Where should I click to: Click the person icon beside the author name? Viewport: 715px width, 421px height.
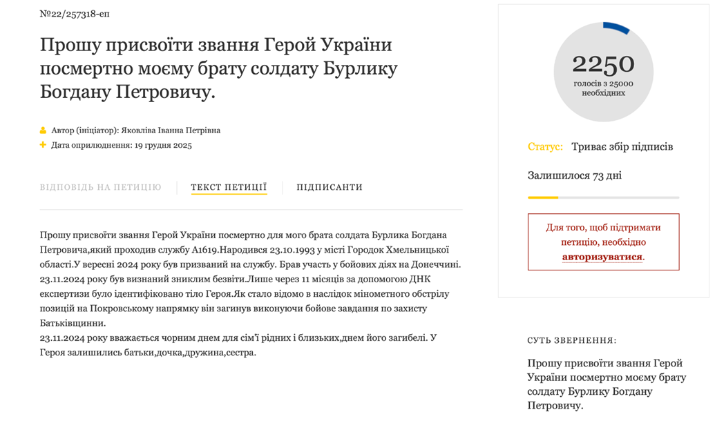click(44, 128)
